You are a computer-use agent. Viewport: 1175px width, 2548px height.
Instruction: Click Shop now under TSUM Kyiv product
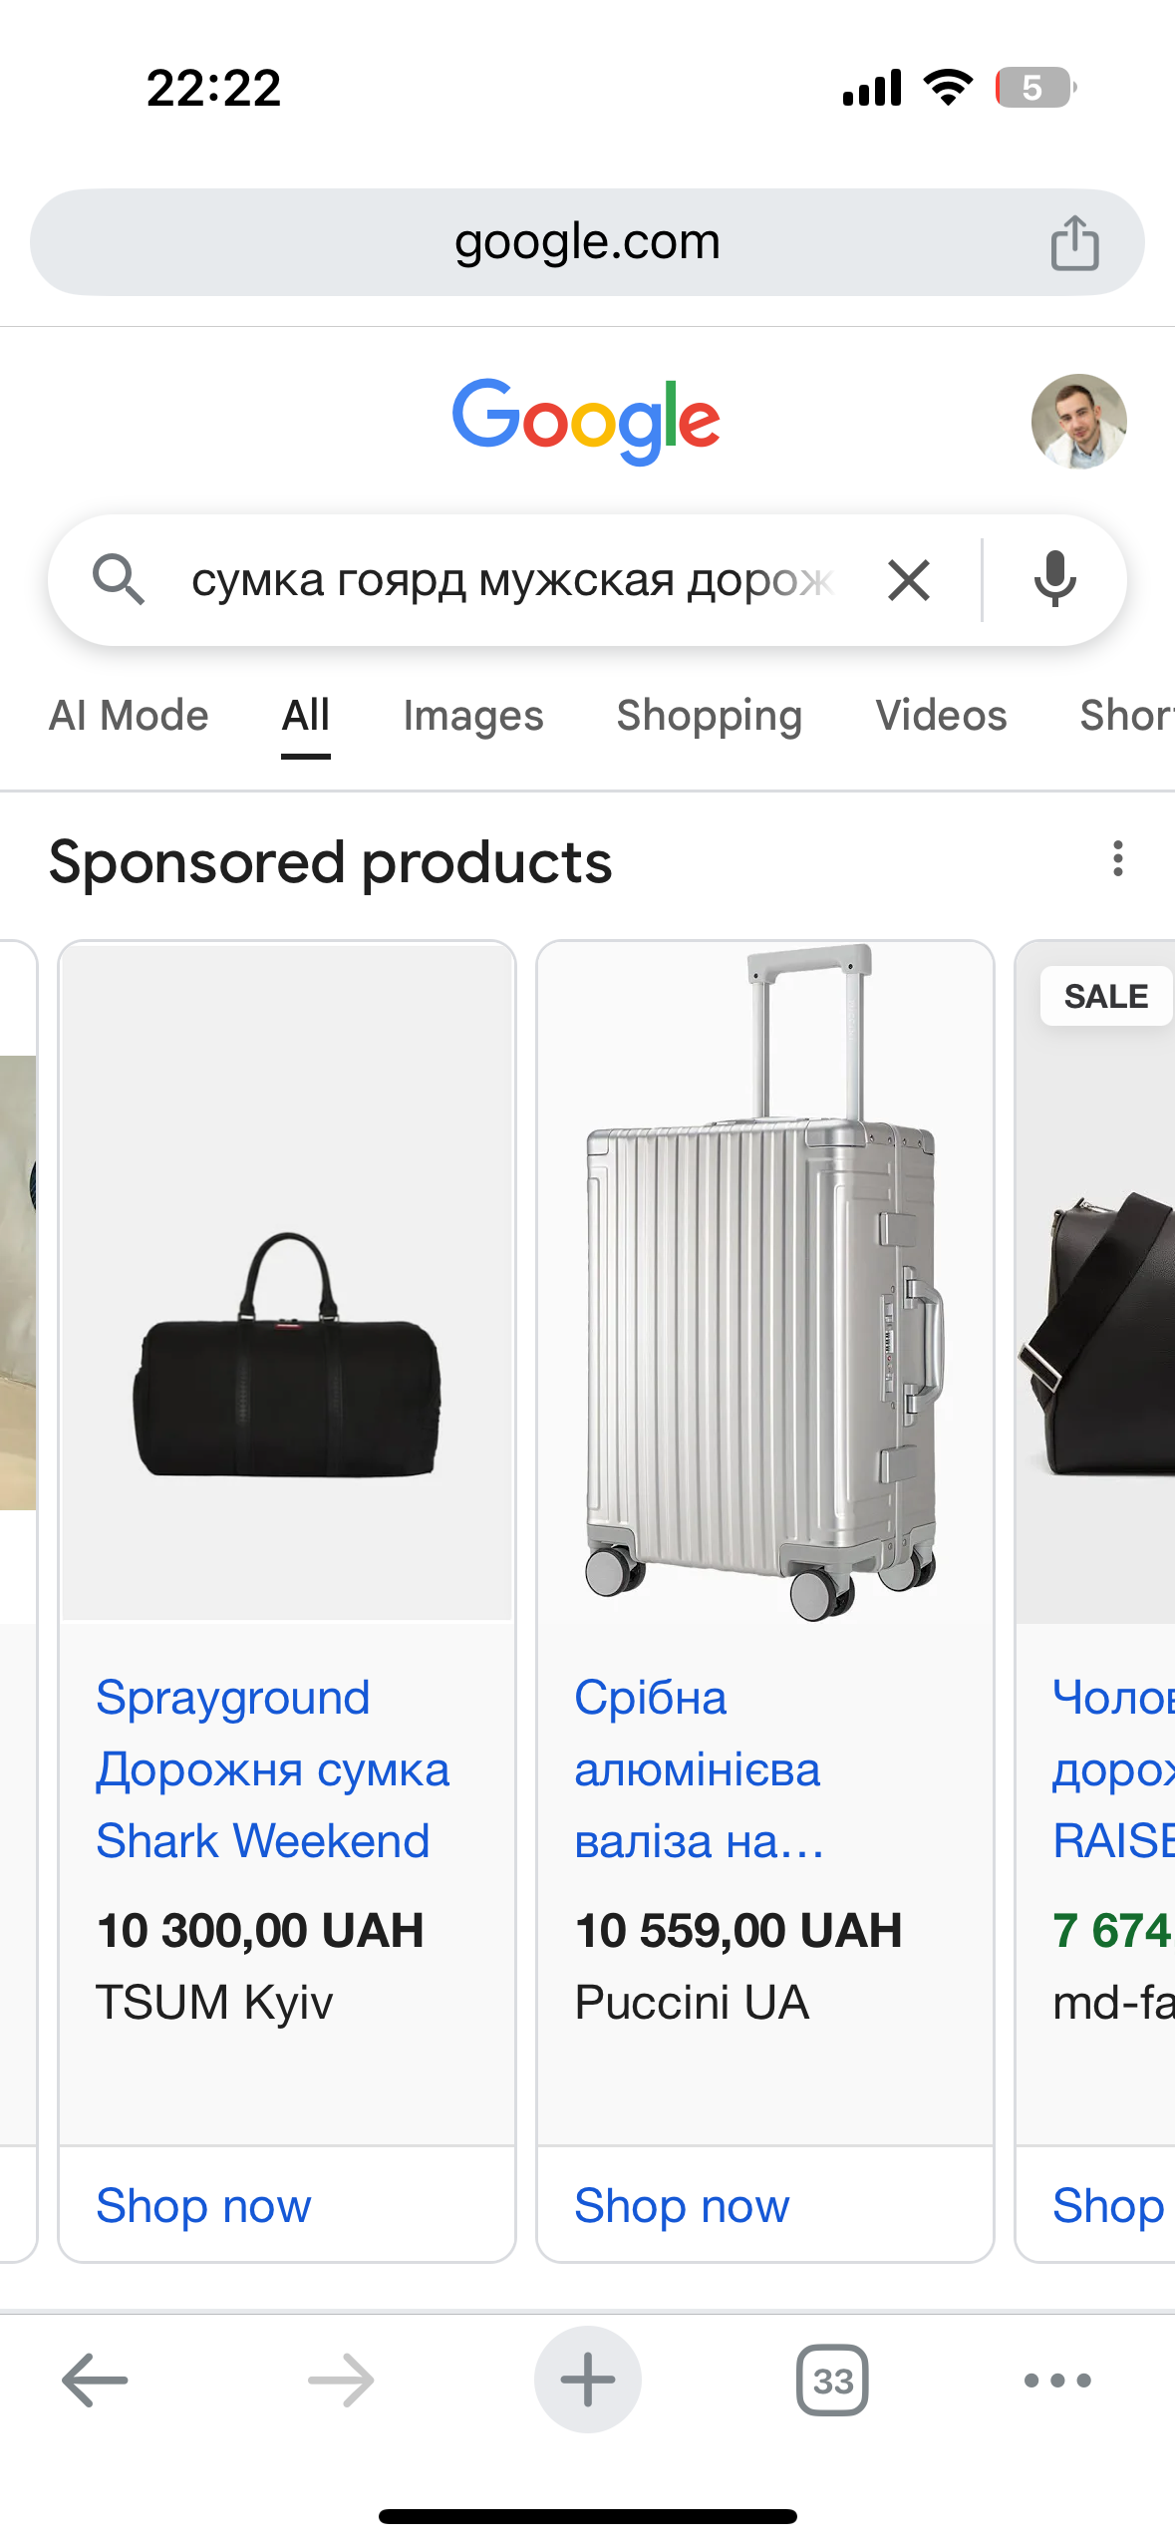click(x=203, y=2205)
